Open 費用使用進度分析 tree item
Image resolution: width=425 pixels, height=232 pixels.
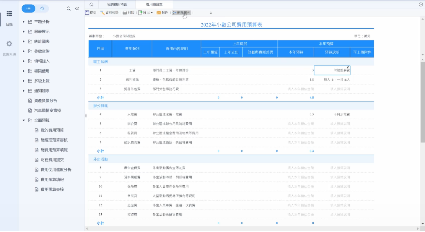(x=53, y=170)
